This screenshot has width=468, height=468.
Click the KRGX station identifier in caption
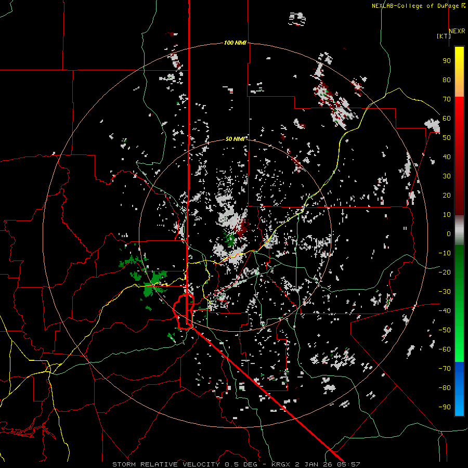tap(281, 464)
